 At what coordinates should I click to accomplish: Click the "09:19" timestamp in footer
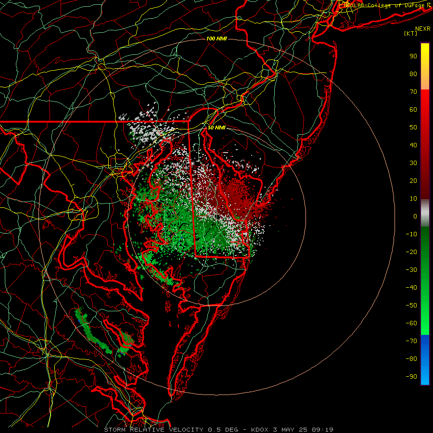322,430
